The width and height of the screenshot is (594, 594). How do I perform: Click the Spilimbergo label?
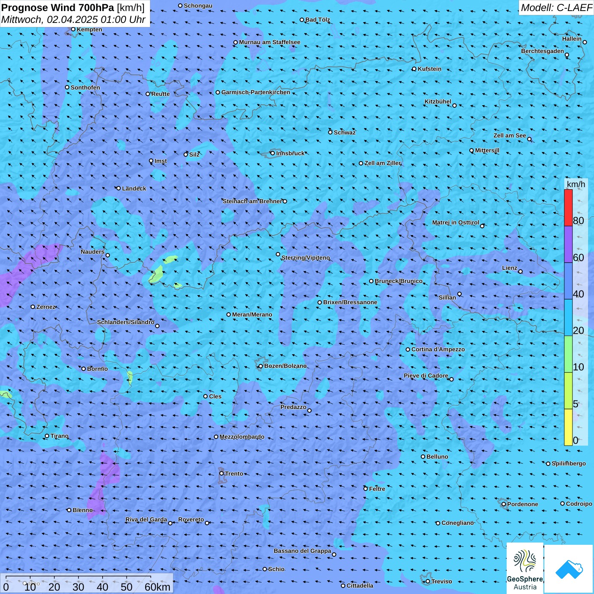point(569,463)
